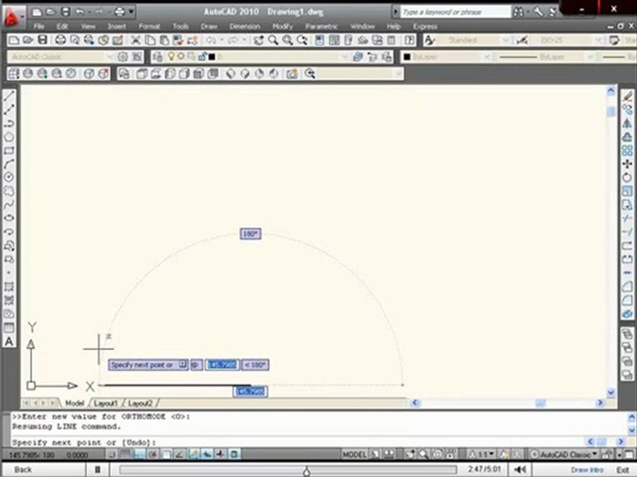Toggle Quick Properties in status bar
This screenshot has width=637, height=477.
tap(234, 454)
